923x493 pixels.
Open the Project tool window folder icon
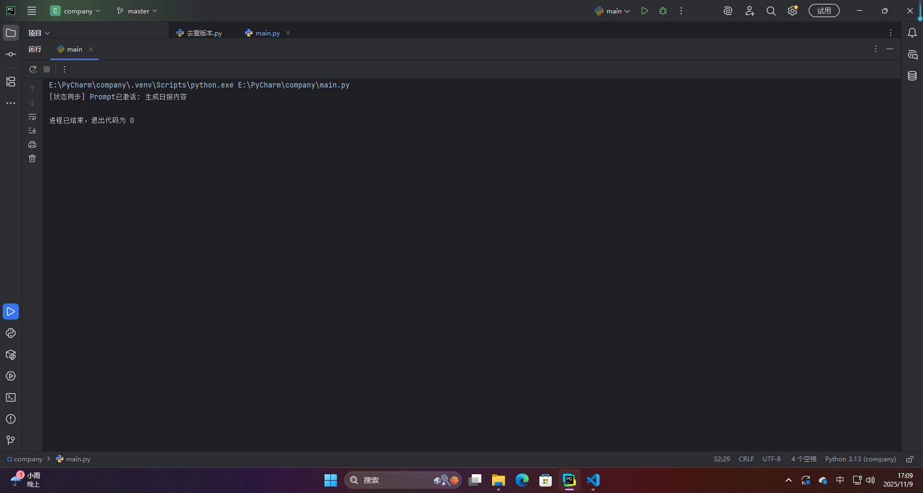[x=11, y=33]
